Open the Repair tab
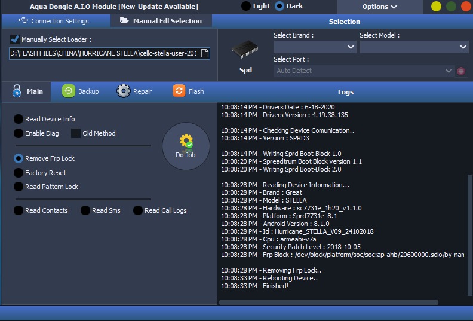 134,91
